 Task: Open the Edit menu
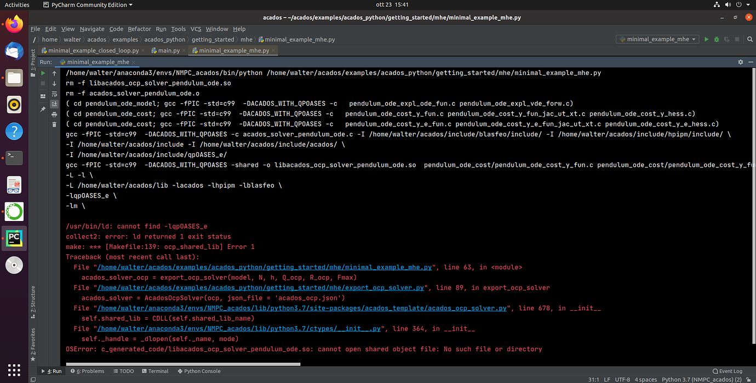click(51, 29)
